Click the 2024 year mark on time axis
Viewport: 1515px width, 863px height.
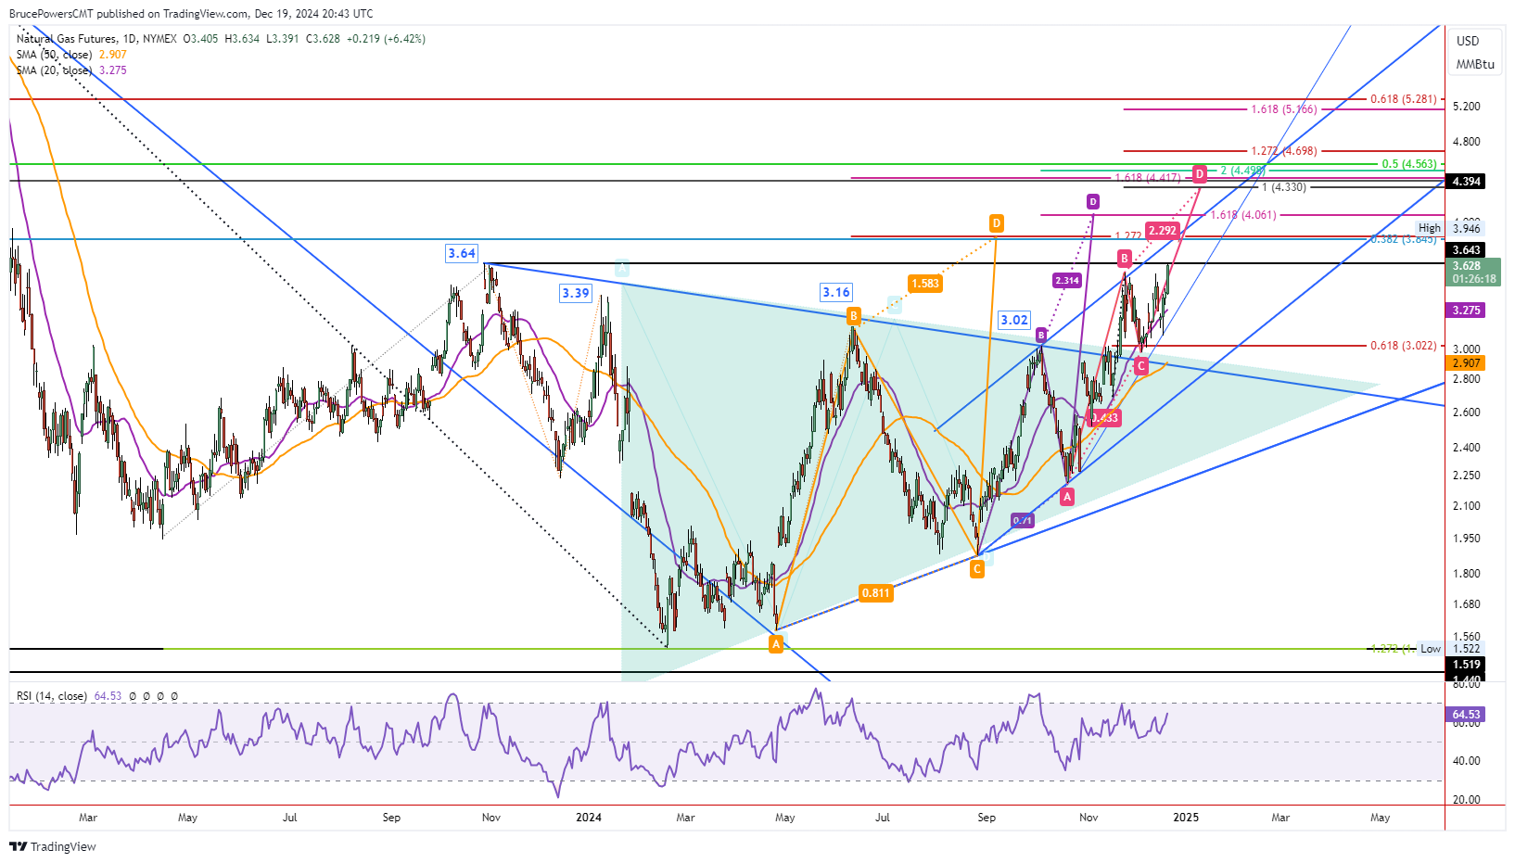pyautogui.click(x=589, y=818)
